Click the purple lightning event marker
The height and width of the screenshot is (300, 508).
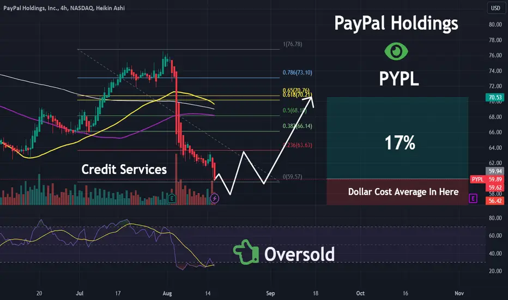tap(214, 198)
